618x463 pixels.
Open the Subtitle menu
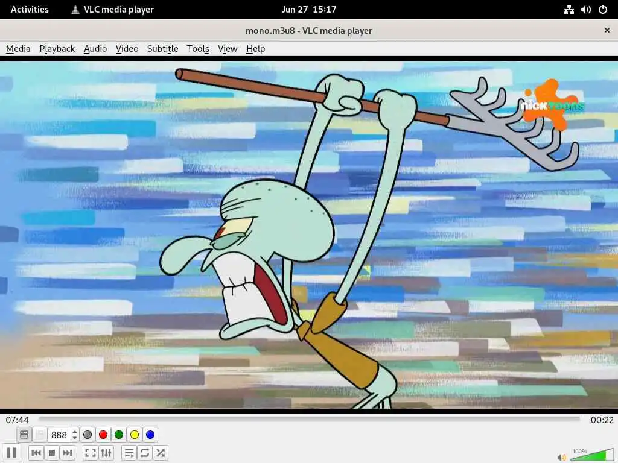point(162,49)
